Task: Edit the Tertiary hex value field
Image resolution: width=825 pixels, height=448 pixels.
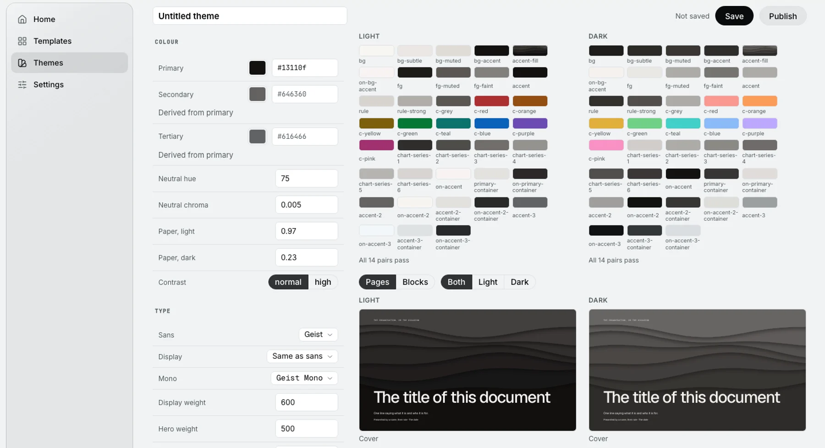Action: click(x=305, y=137)
